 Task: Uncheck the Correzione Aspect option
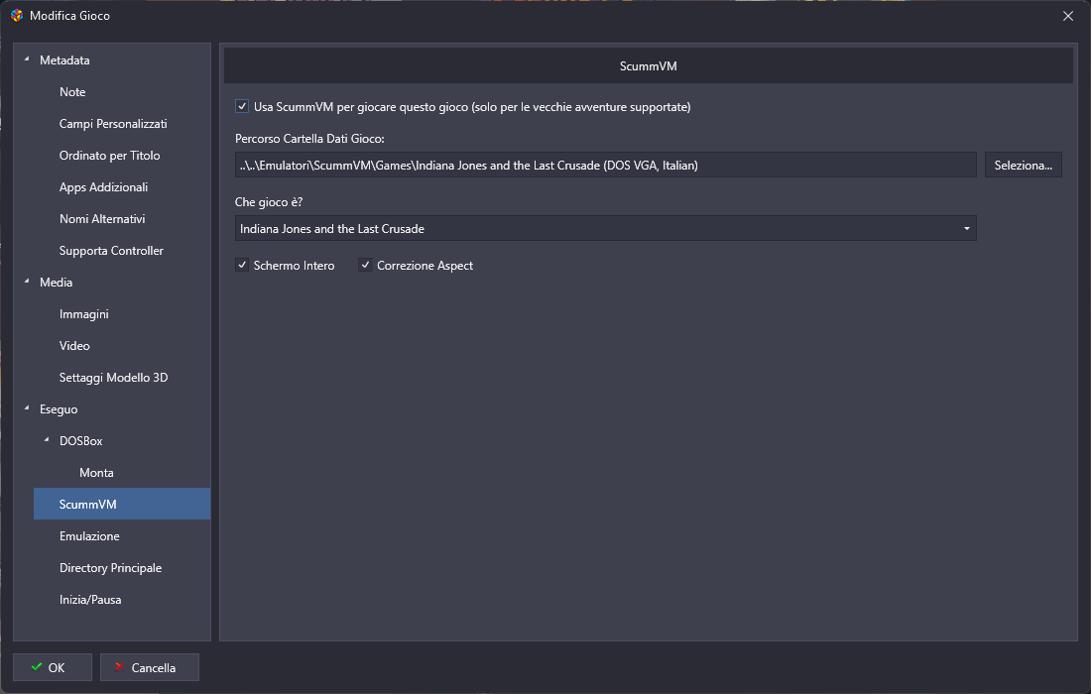tap(365, 266)
